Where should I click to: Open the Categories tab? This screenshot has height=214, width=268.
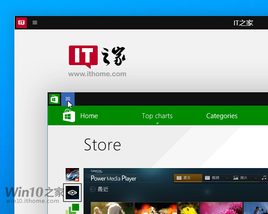[x=222, y=116]
